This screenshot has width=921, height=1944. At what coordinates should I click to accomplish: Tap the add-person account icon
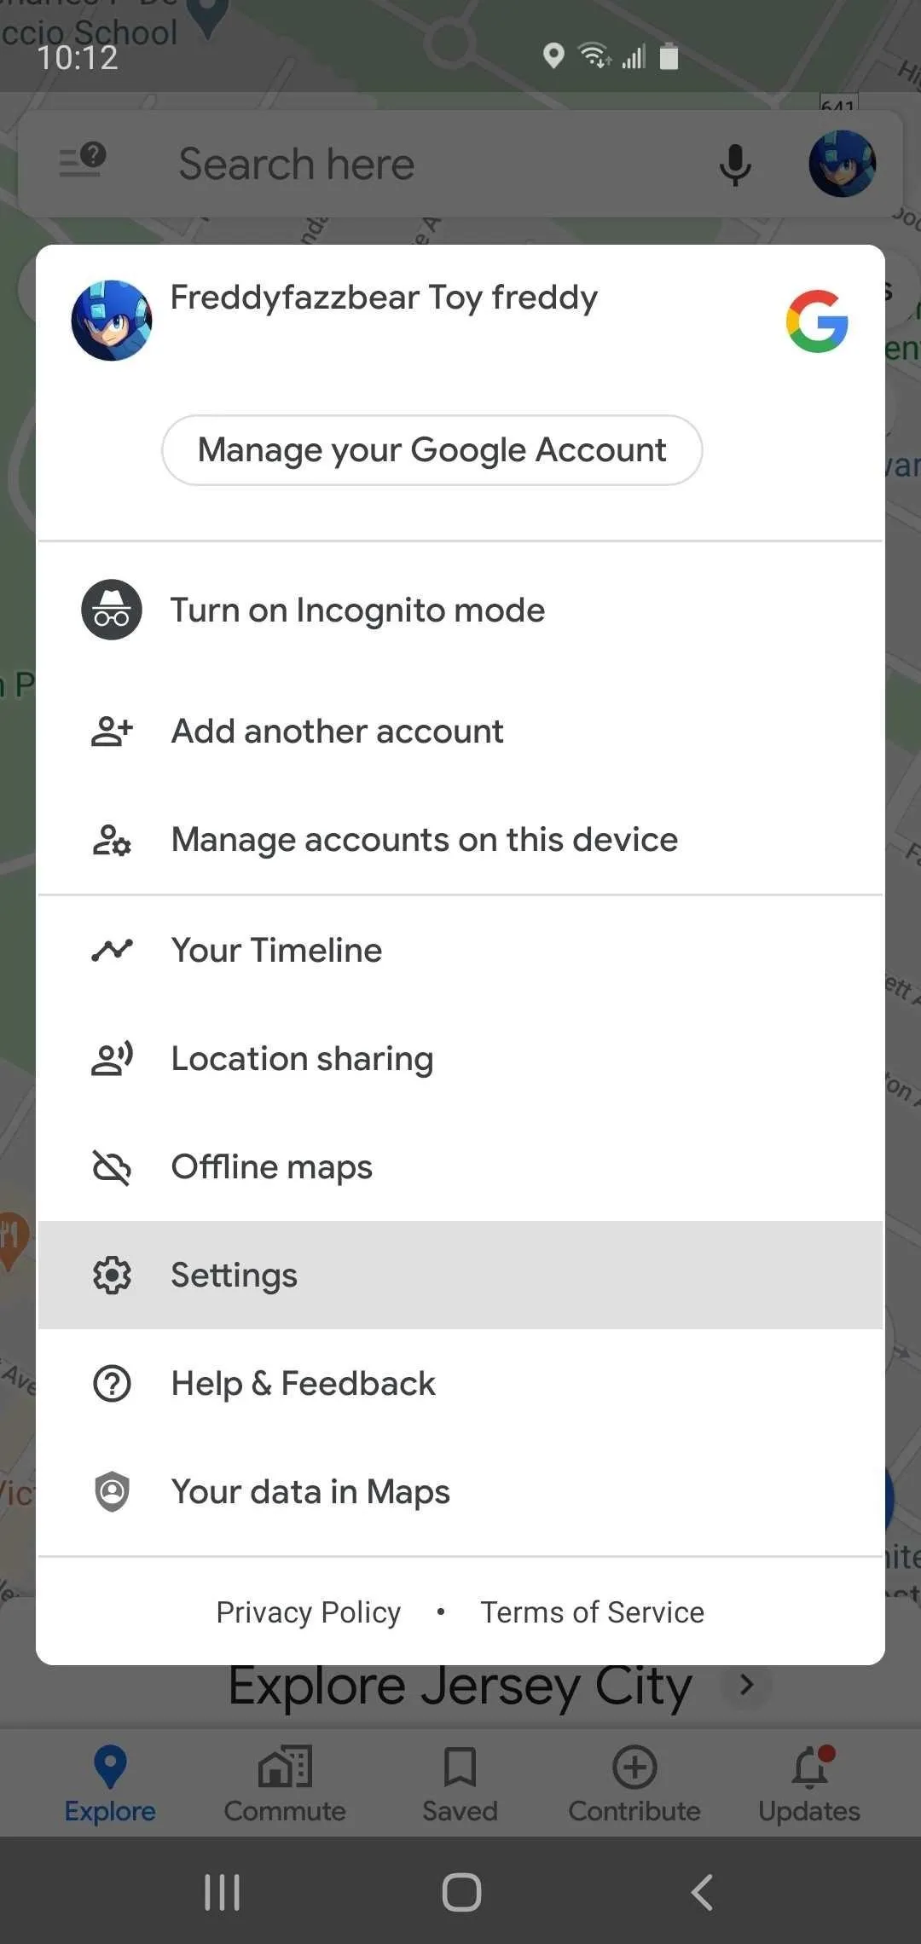point(112,732)
